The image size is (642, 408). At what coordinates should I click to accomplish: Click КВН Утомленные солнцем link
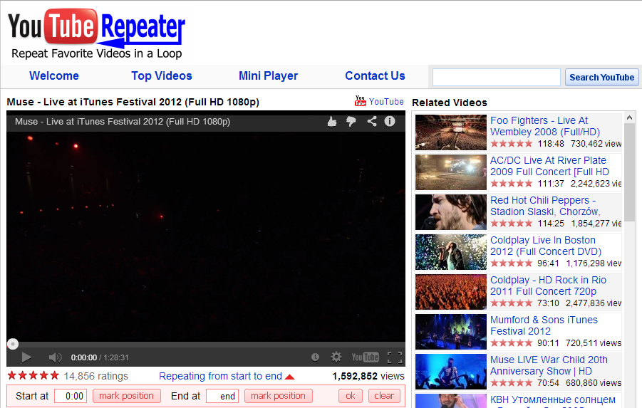tap(553, 399)
